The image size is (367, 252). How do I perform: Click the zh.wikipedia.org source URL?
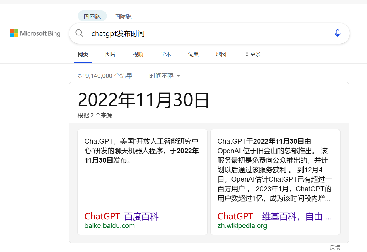coord(242,226)
